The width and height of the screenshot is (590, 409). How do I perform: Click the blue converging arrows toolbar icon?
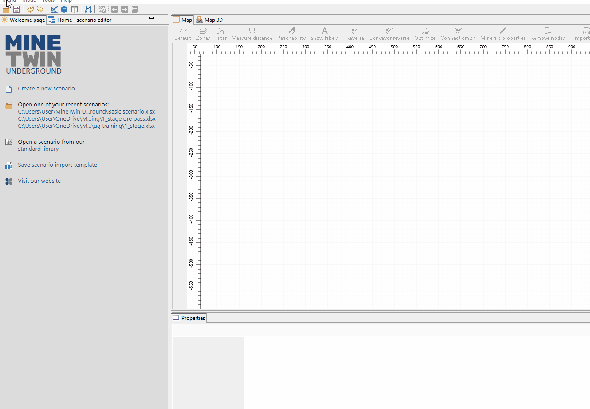click(88, 9)
